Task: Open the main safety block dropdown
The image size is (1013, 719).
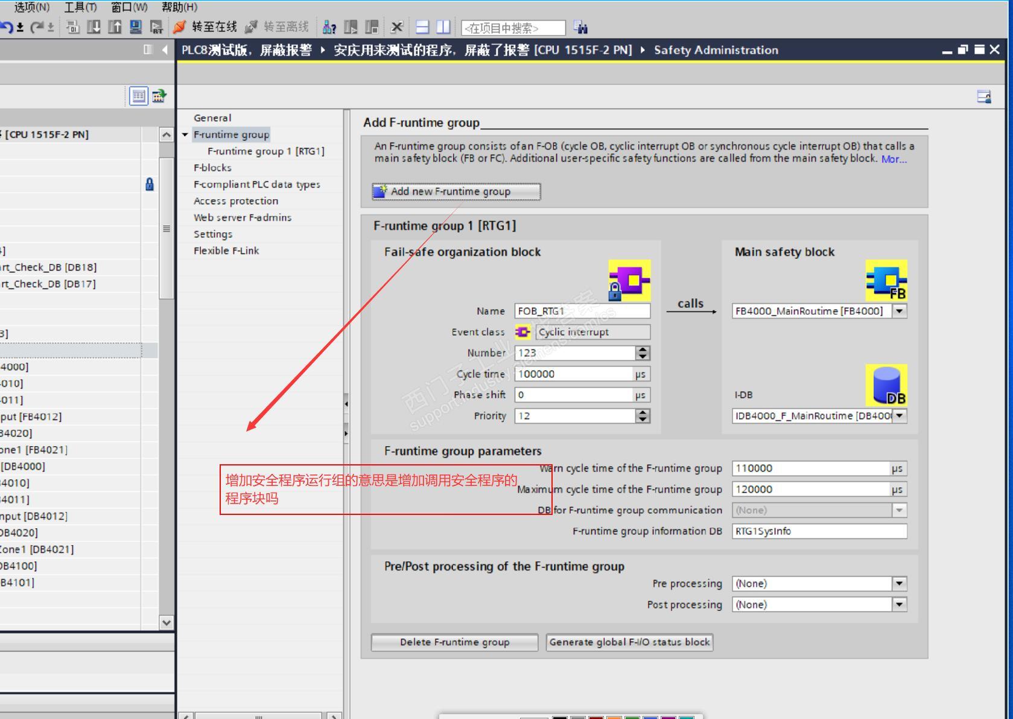Action: click(x=900, y=311)
